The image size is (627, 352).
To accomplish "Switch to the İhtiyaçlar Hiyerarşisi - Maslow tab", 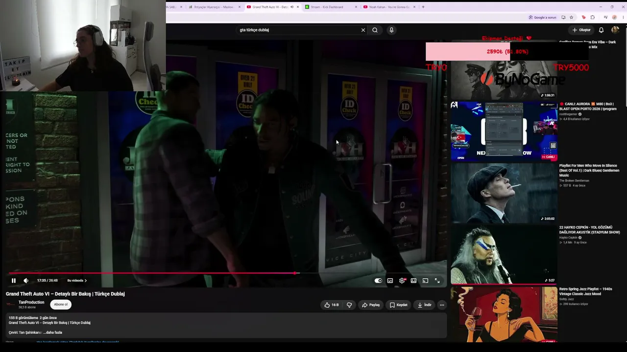I will pyautogui.click(x=214, y=7).
